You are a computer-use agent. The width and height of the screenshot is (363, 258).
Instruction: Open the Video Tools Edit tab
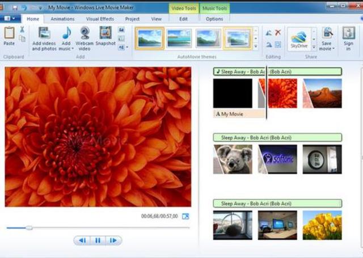click(x=183, y=19)
